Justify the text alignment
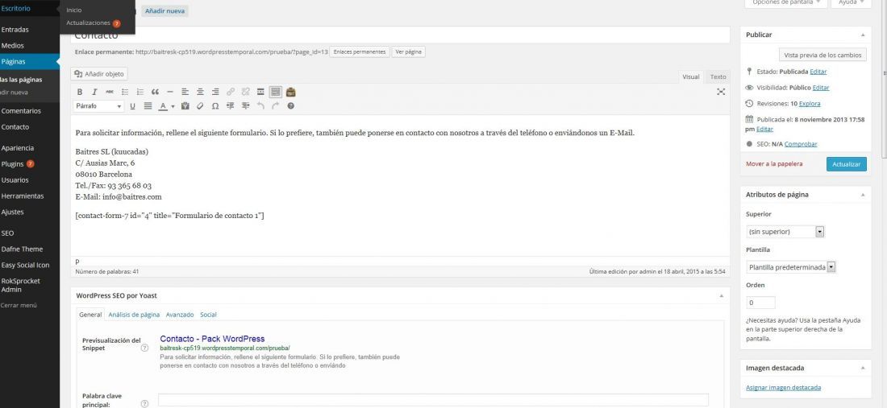The height and width of the screenshot is (408, 887). (x=148, y=106)
